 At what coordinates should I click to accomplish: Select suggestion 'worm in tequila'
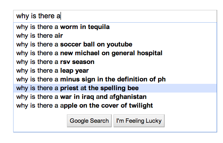tap(115, 27)
